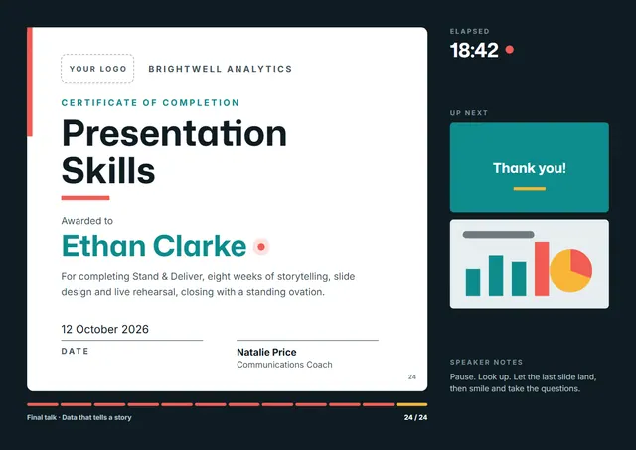
Task: Select the yellow final progress segment
Action: [x=411, y=404]
